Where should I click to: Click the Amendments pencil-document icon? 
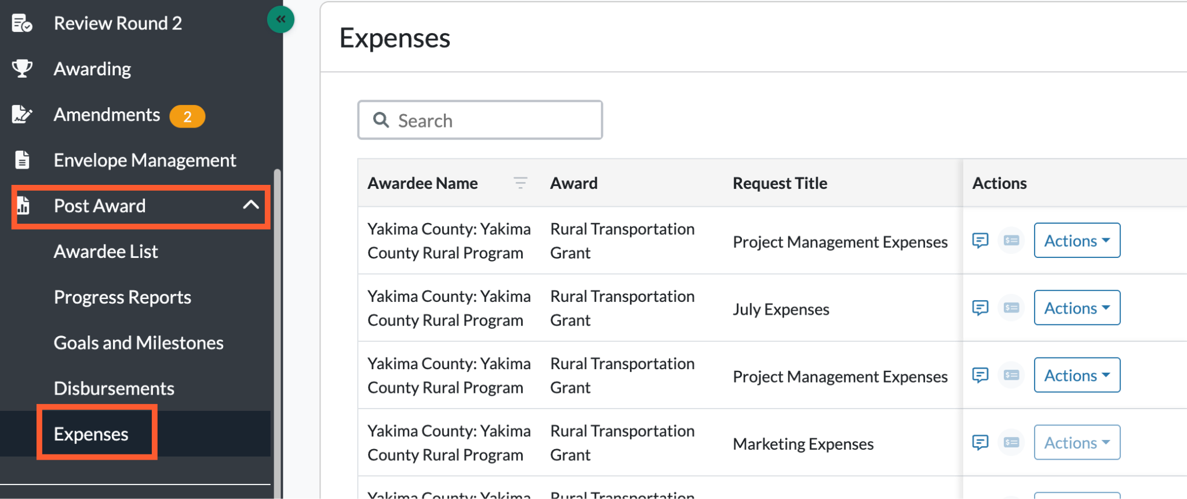point(22,114)
